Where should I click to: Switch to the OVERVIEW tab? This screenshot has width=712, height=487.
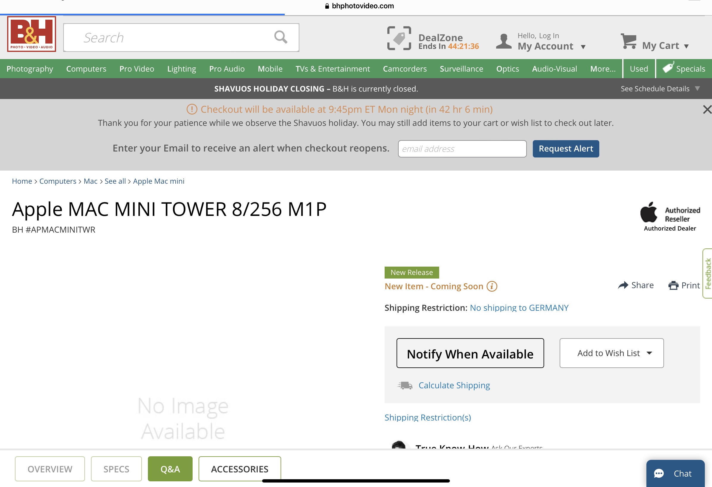(x=50, y=469)
